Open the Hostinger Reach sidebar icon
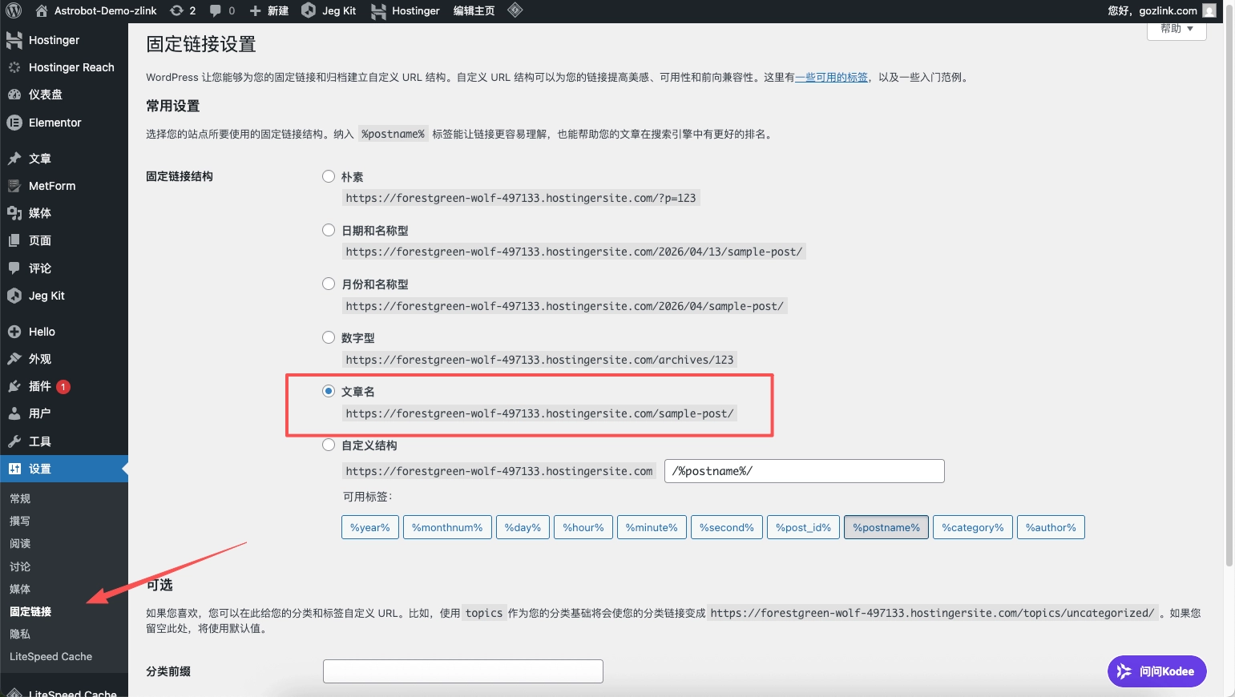The height and width of the screenshot is (697, 1235). pyautogui.click(x=14, y=67)
